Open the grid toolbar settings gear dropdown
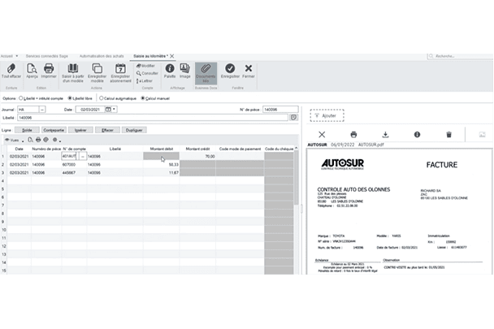The width and height of the screenshot is (494, 329). coord(56,140)
